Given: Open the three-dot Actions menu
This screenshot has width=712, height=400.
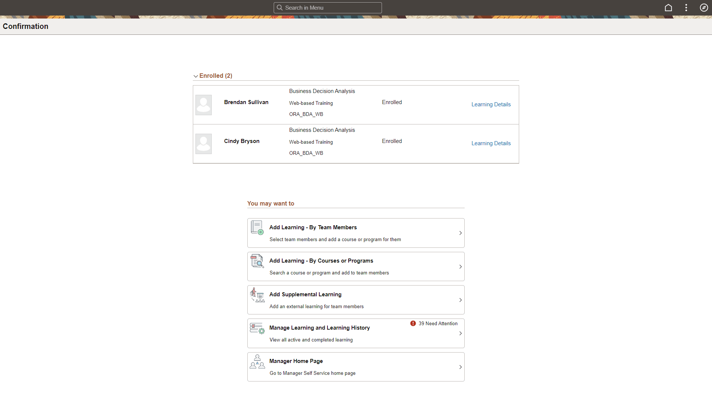Looking at the screenshot, I should [x=686, y=7].
